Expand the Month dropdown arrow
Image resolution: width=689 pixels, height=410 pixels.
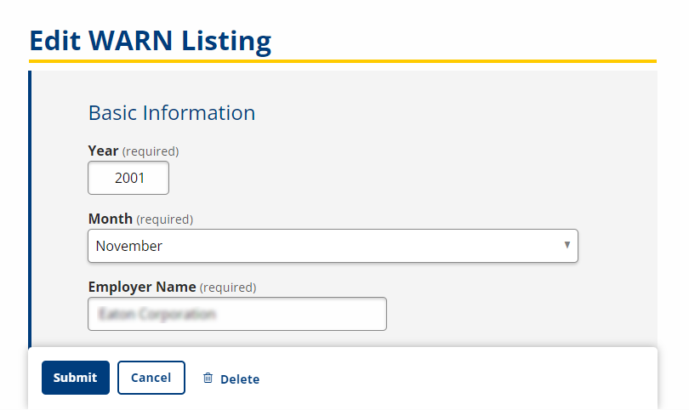(567, 245)
